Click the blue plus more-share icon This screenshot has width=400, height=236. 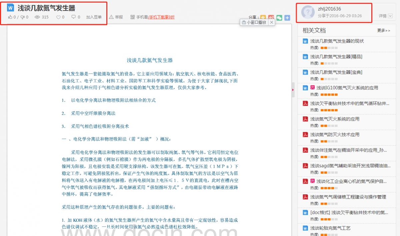(x=287, y=18)
